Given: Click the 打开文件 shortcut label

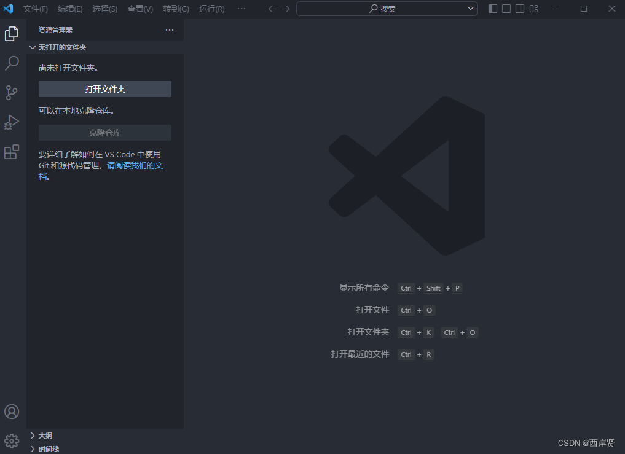Looking at the screenshot, I should [x=372, y=310].
